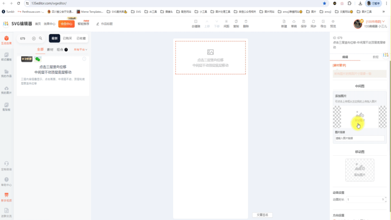Increase 动画时长 with the stepper arrows

(386, 198)
